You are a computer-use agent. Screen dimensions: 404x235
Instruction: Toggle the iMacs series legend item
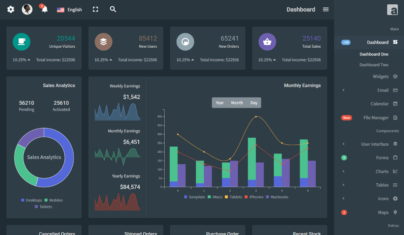215,197
